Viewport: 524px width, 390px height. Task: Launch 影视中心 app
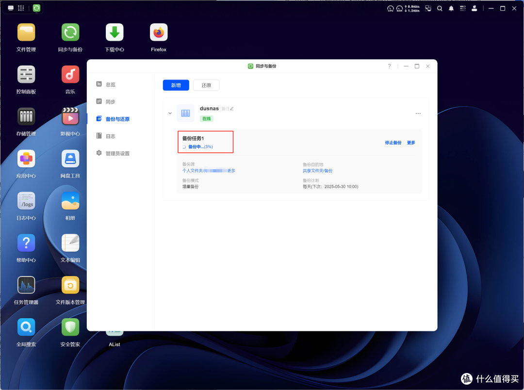click(70, 116)
